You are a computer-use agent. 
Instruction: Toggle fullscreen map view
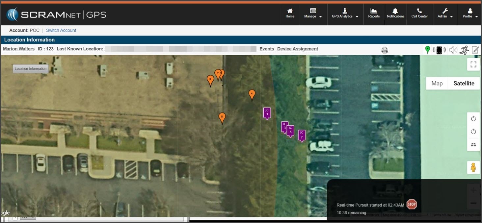coord(473,64)
